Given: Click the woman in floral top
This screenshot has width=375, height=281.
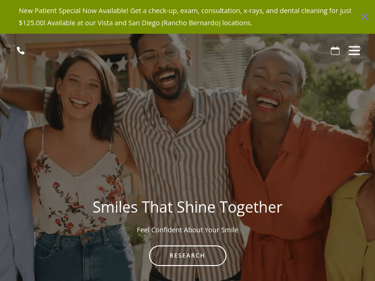Looking at the screenshot, I should (x=79, y=167).
